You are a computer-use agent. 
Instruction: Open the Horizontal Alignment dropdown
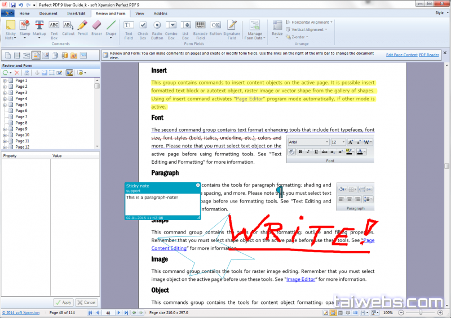click(x=309, y=22)
